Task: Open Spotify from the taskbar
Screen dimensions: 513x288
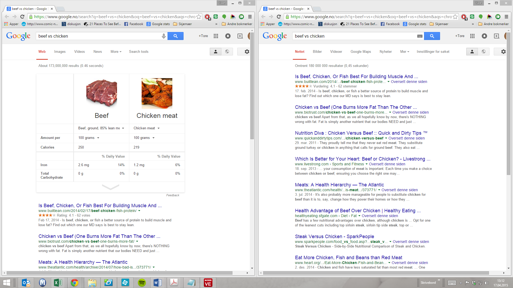Action: (142, 283)
